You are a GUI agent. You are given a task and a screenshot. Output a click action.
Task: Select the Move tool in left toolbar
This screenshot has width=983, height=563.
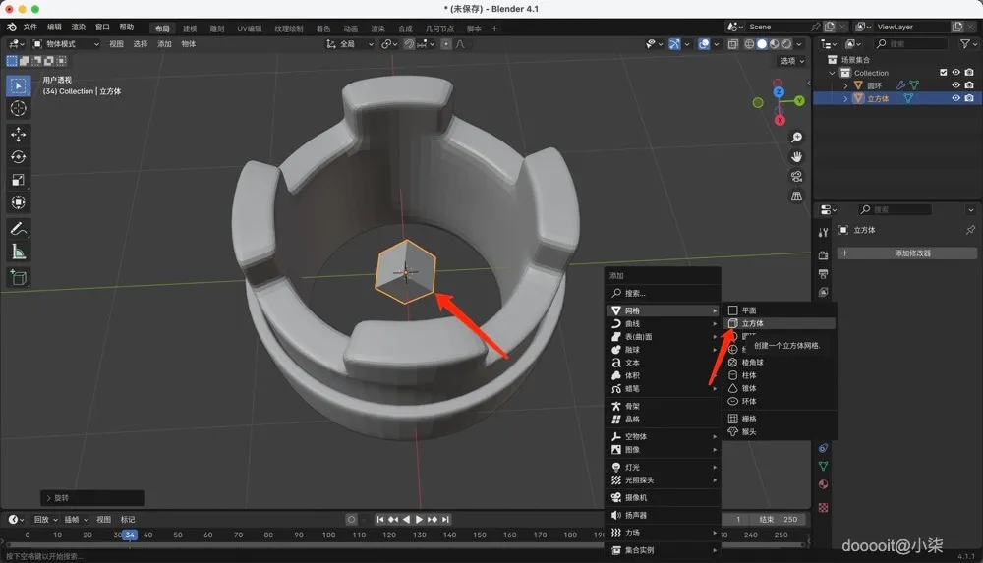18,134
